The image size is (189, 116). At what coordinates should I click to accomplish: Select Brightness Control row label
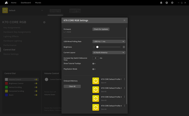pos(16,84)
